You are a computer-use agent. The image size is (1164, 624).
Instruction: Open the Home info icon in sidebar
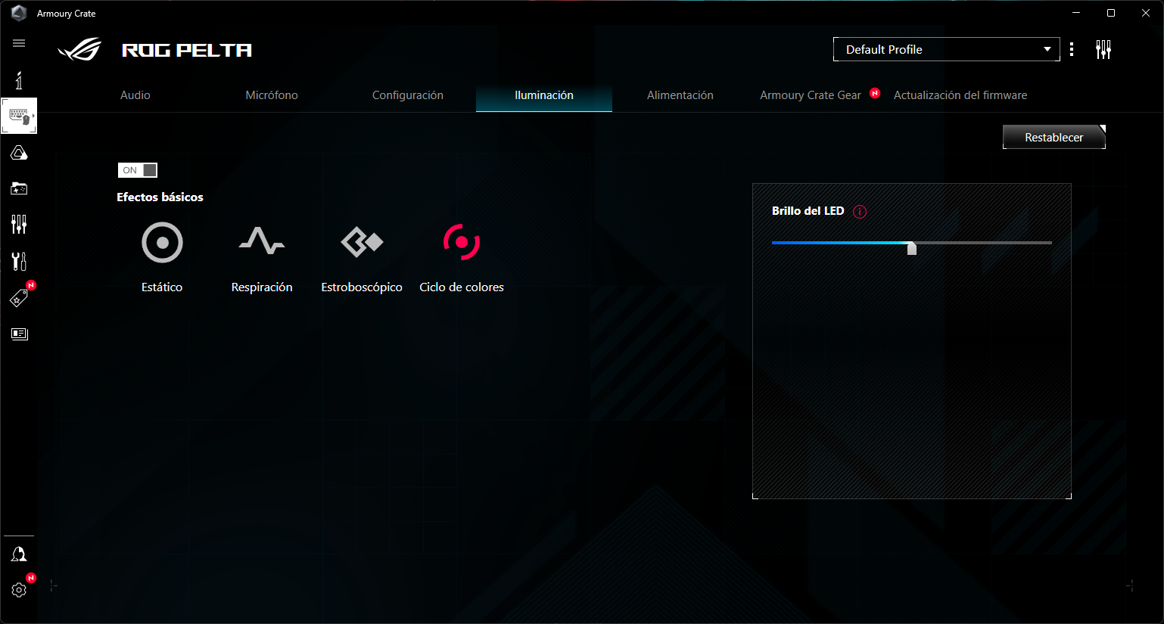pos(19,79)
